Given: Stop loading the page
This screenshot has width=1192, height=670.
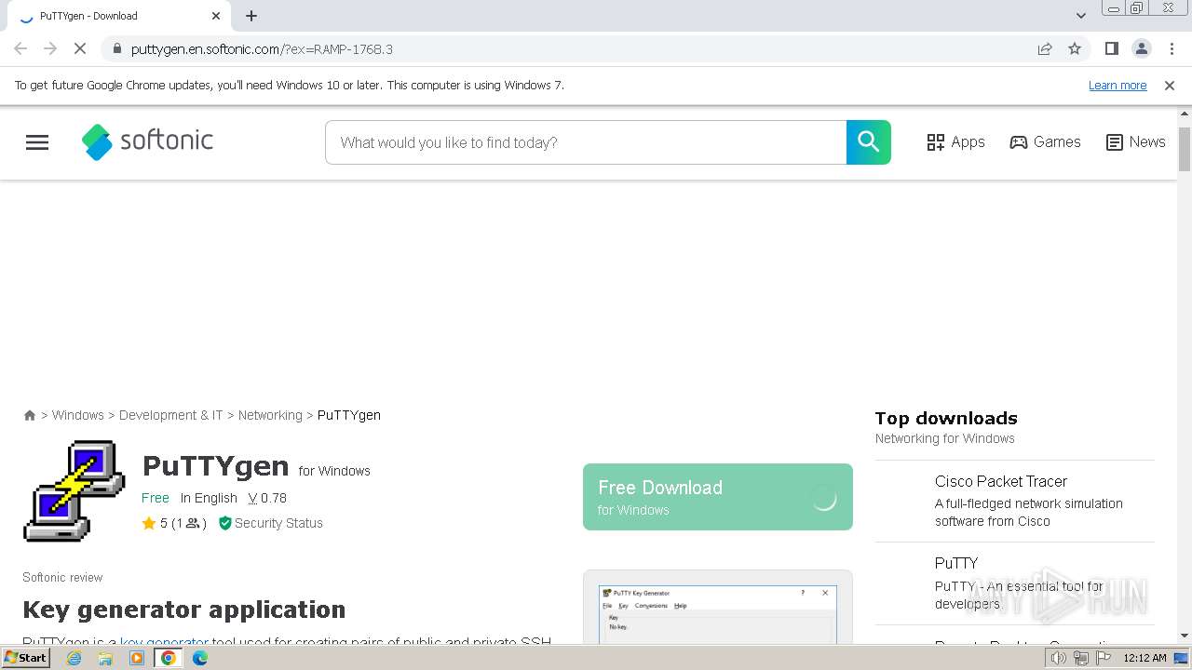Looking at the screenshot, I should (80, 48).
